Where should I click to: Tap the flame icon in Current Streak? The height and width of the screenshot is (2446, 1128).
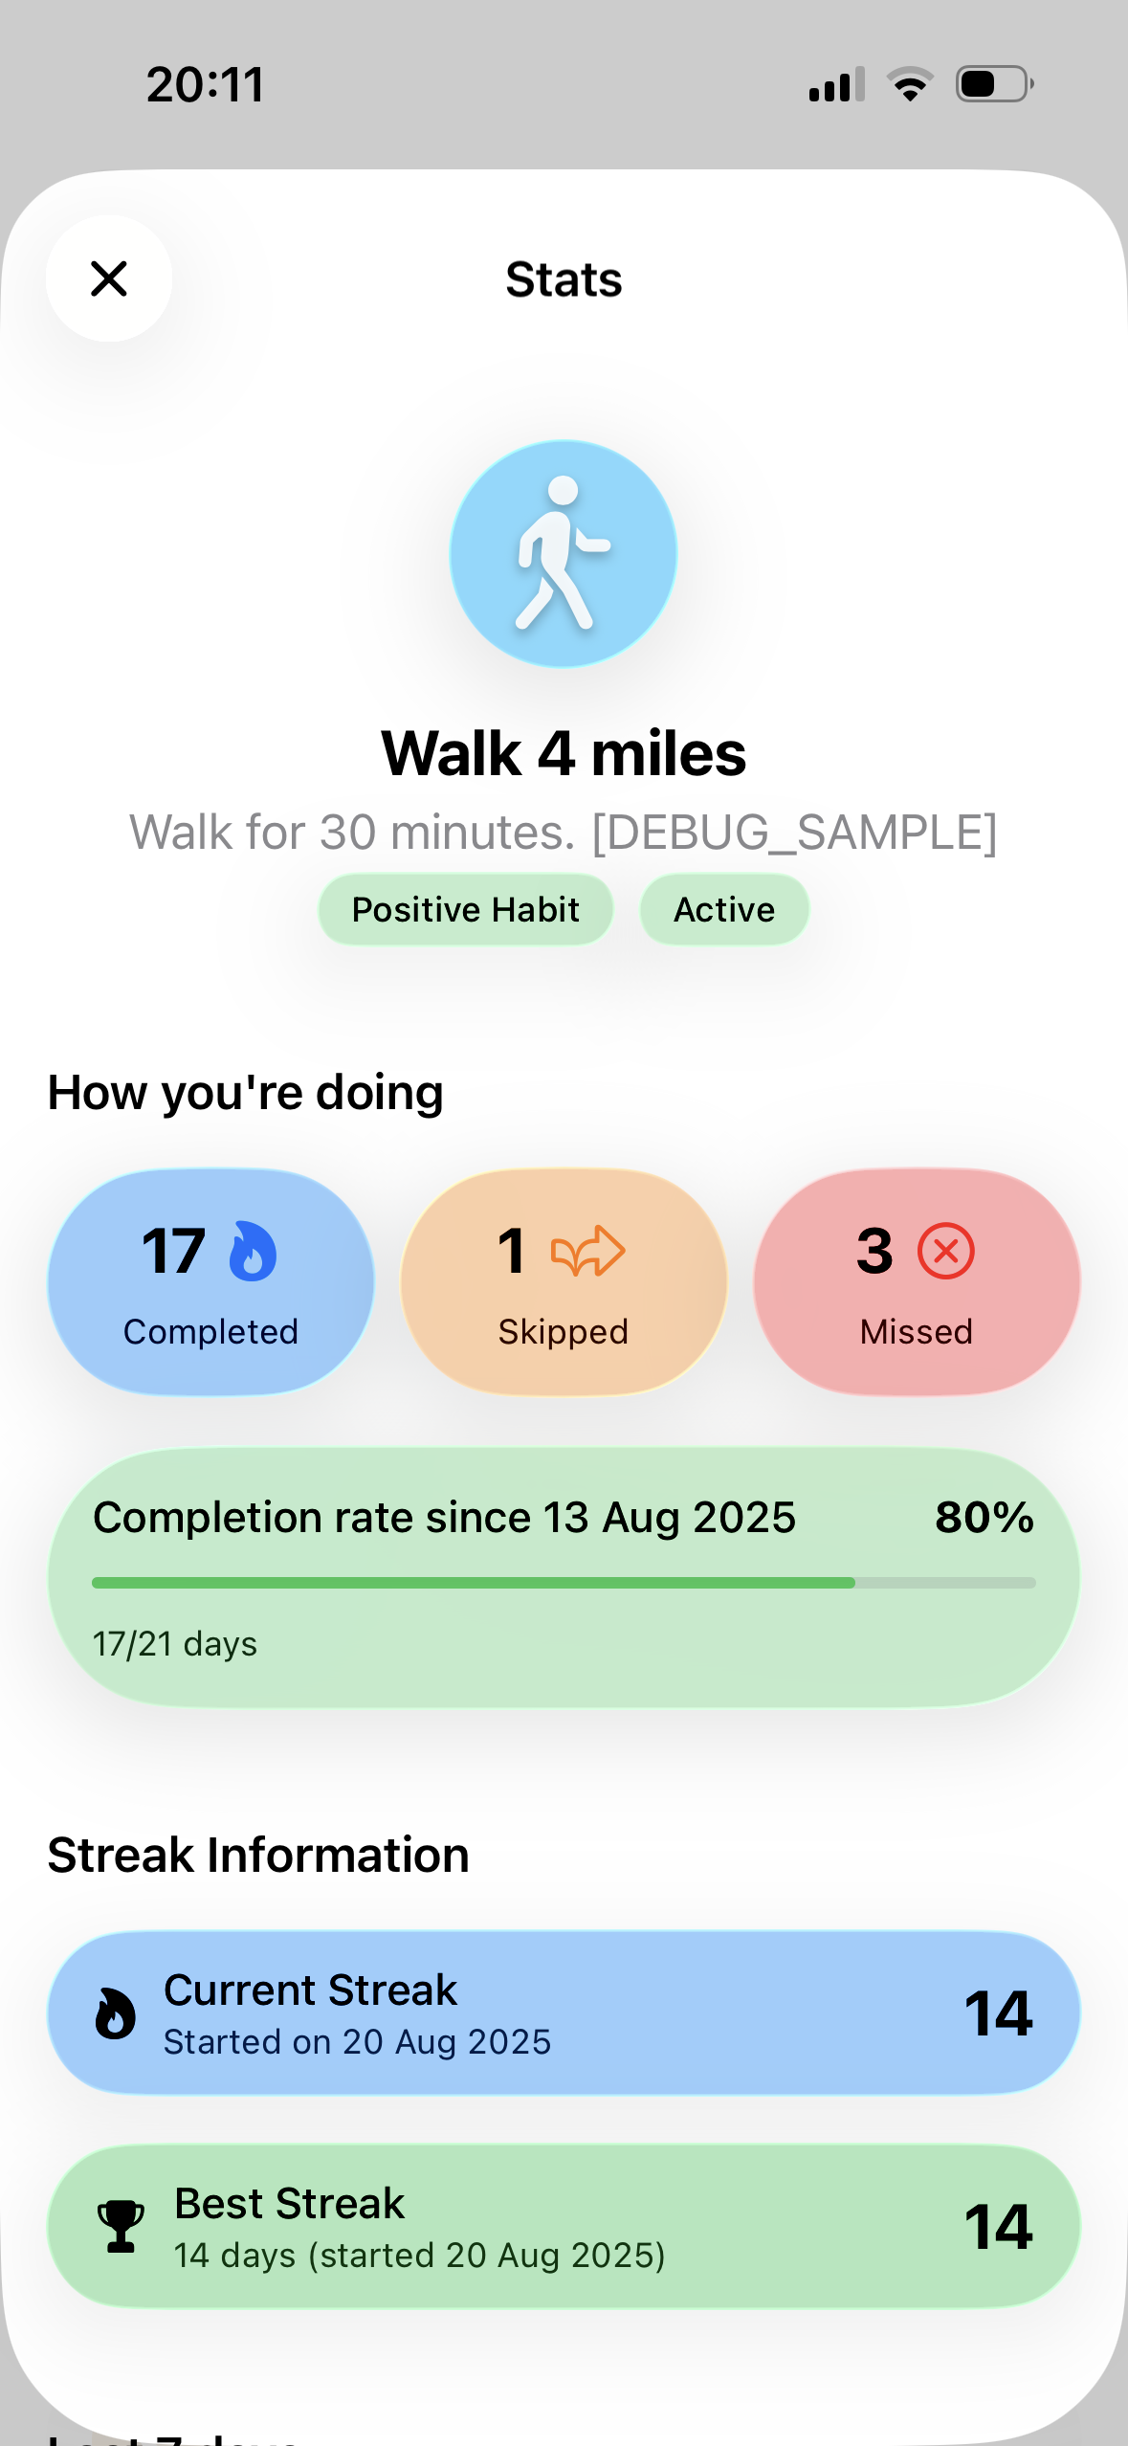pyautogui.click(x=115, y=2013)
